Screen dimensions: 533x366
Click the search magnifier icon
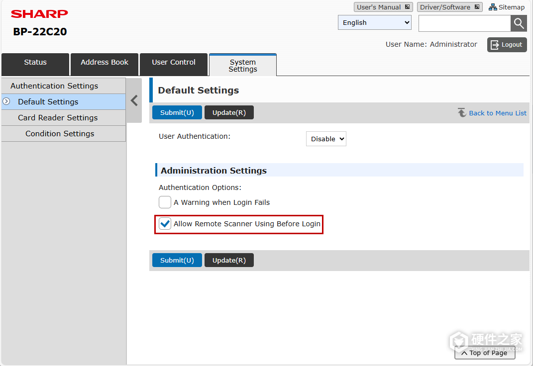coord(519,23)
